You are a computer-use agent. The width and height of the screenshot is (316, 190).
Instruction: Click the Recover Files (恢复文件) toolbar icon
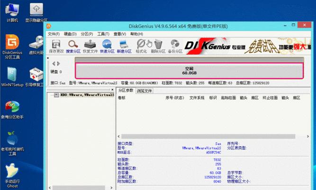tap(90, 47)
